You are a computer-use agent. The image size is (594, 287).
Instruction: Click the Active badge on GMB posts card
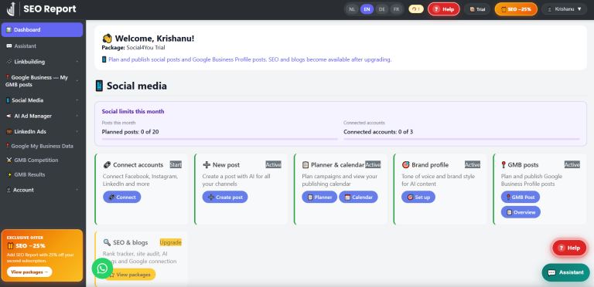572,164
